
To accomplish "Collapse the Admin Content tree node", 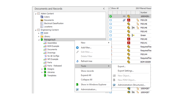I will (36, 14).
